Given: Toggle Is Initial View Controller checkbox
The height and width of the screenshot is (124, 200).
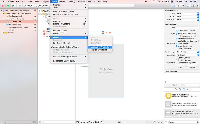Looking at the screenshot, I should [x=177, y=30].
